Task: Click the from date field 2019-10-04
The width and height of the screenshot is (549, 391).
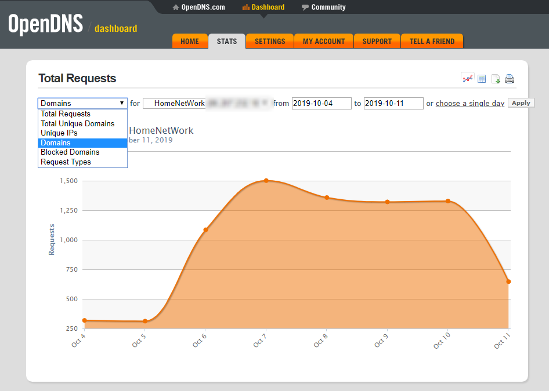Action: [322, 104]
